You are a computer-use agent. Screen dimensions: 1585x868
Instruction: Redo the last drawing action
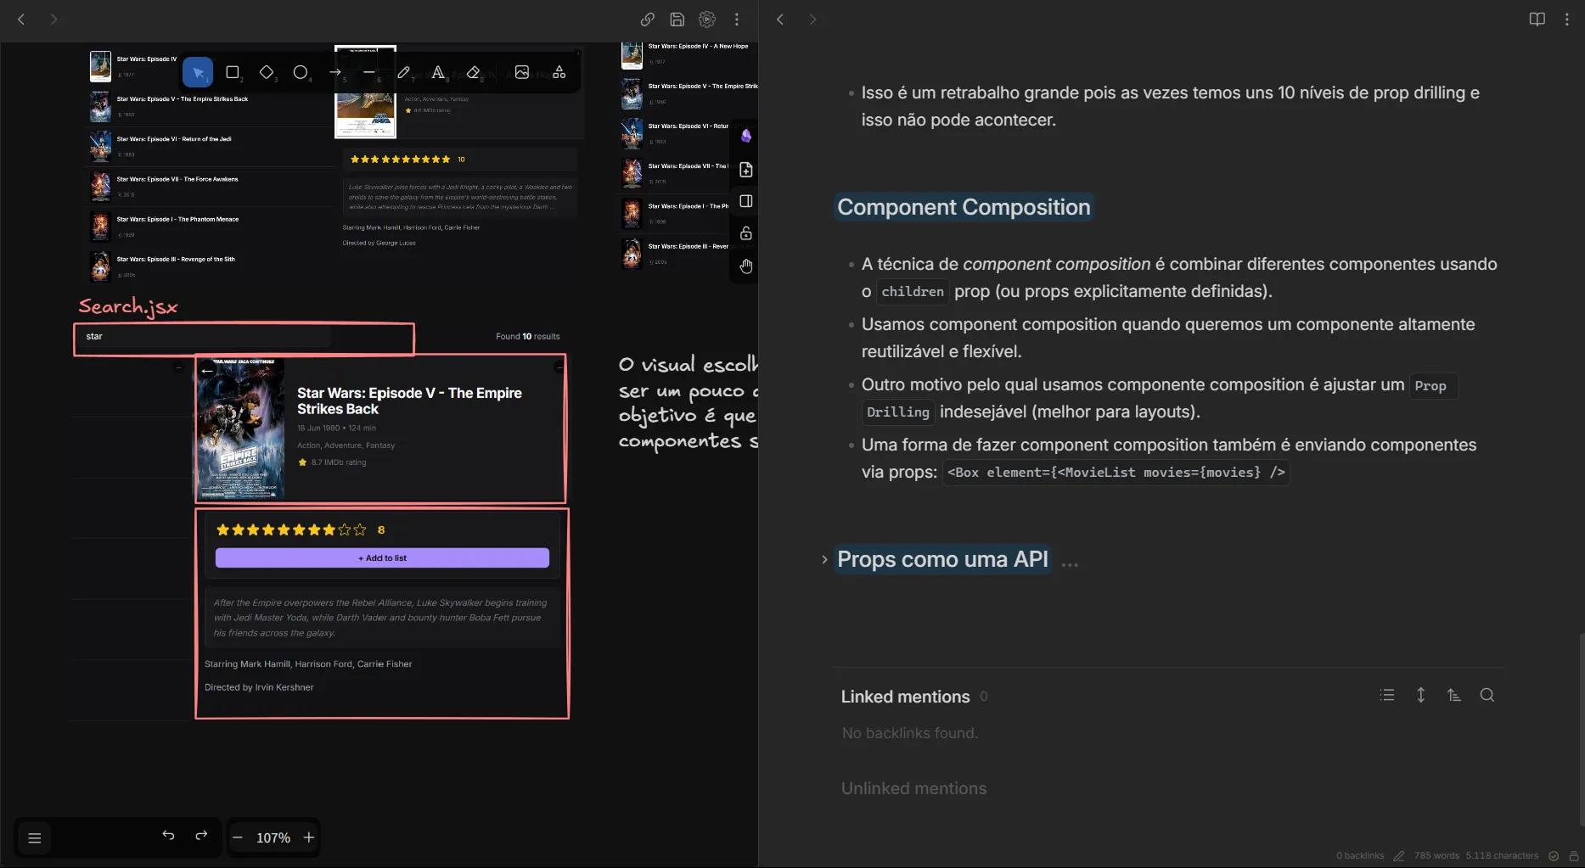click(201, 836)
